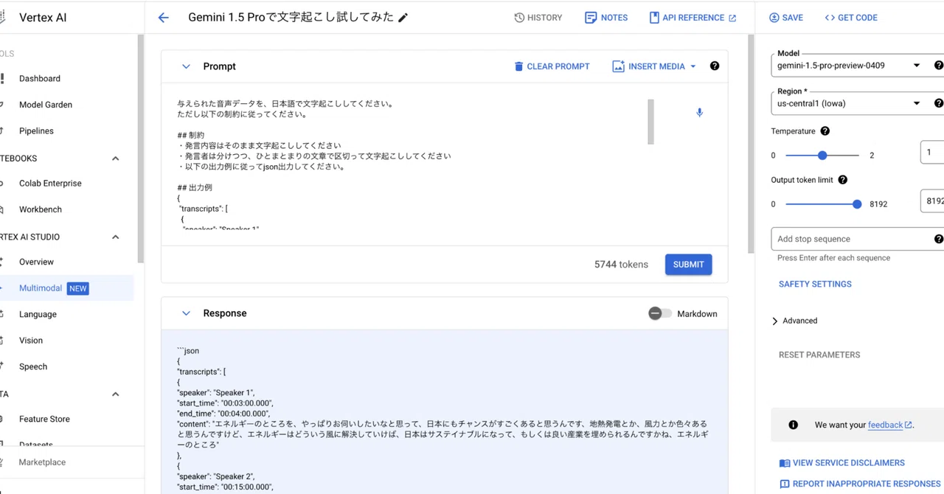Click Reset Parameters
This screenshot has width=944, height=494.
pos(819,355)
